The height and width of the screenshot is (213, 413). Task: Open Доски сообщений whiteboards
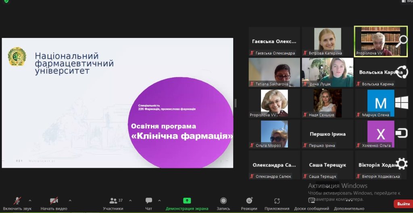pos(312,204)
